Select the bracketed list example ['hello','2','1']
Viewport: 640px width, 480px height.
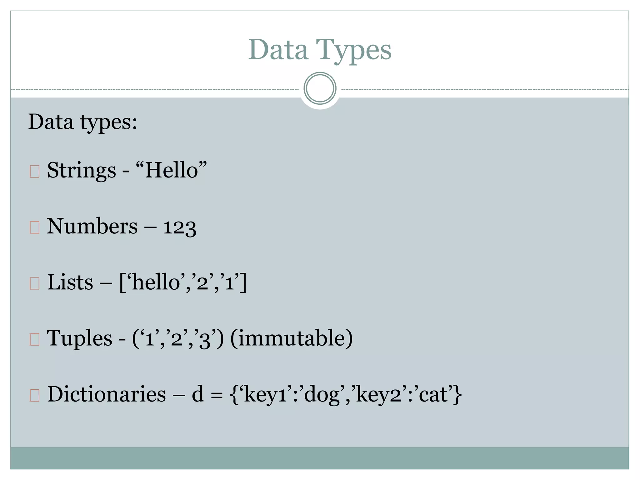tap(183, 282)
